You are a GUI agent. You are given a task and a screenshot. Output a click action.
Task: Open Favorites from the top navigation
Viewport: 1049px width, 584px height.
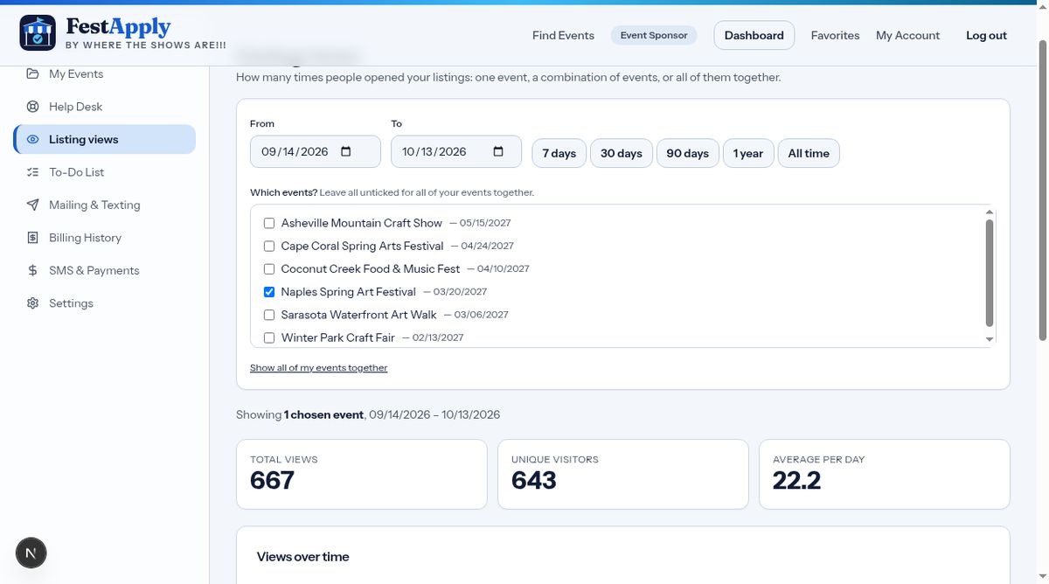point(835,35)
